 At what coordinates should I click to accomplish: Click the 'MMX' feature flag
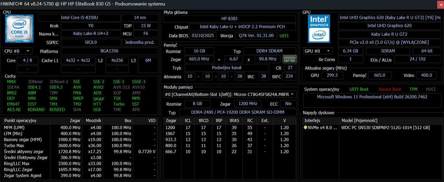(12, 82)
